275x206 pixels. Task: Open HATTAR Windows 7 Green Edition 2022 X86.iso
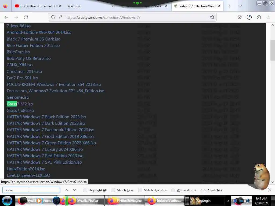pyautogui.click(x=51, y=143)
